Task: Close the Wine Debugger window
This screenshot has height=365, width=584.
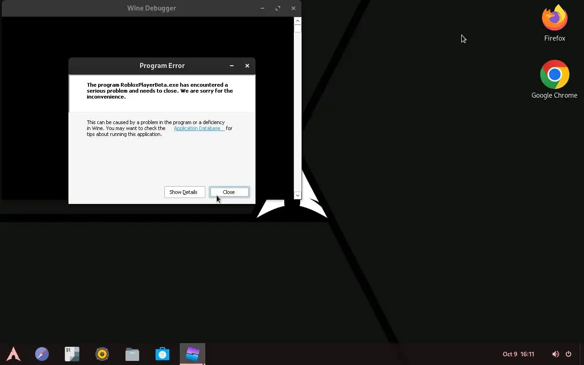Action: (x=293, y=8)
